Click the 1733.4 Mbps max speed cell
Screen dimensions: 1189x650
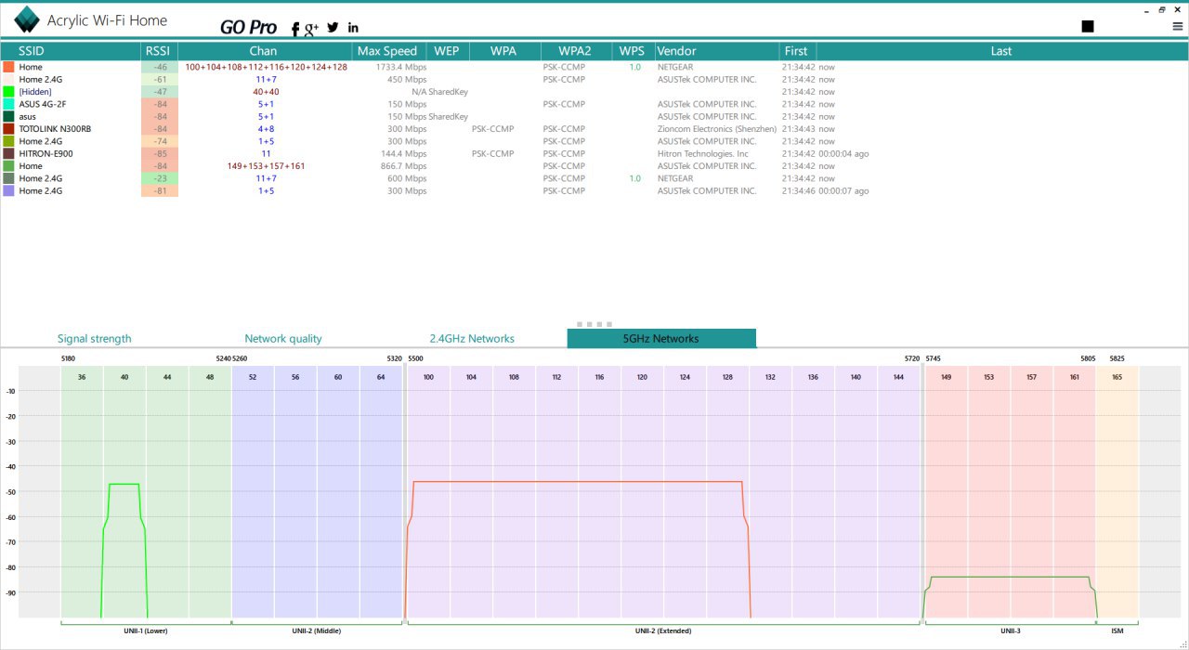click(x=401, y=67)
